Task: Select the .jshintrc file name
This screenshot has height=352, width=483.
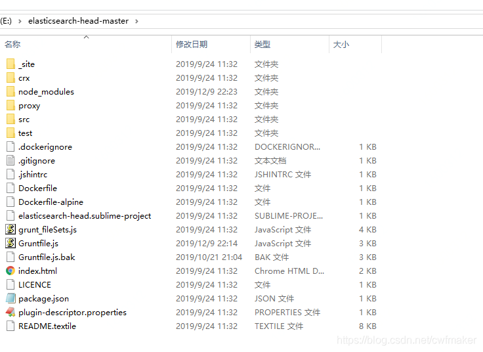Action: tap(33, 175)
